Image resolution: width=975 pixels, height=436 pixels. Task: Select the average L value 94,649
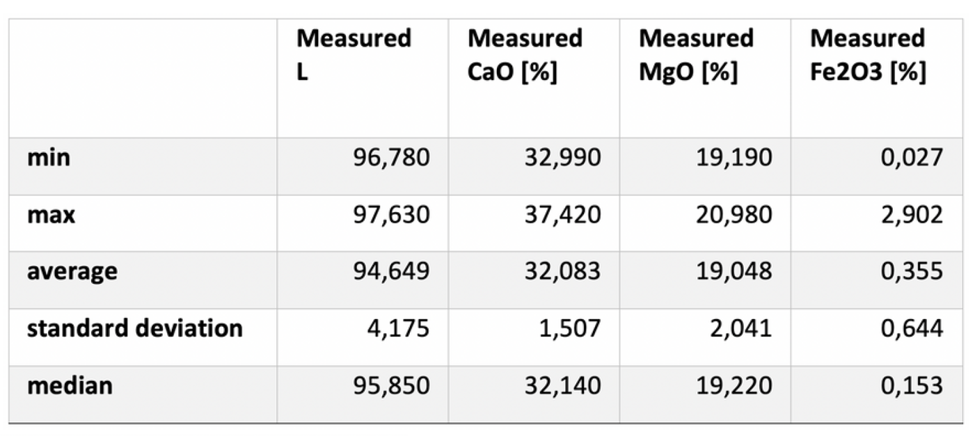point(391,271)
